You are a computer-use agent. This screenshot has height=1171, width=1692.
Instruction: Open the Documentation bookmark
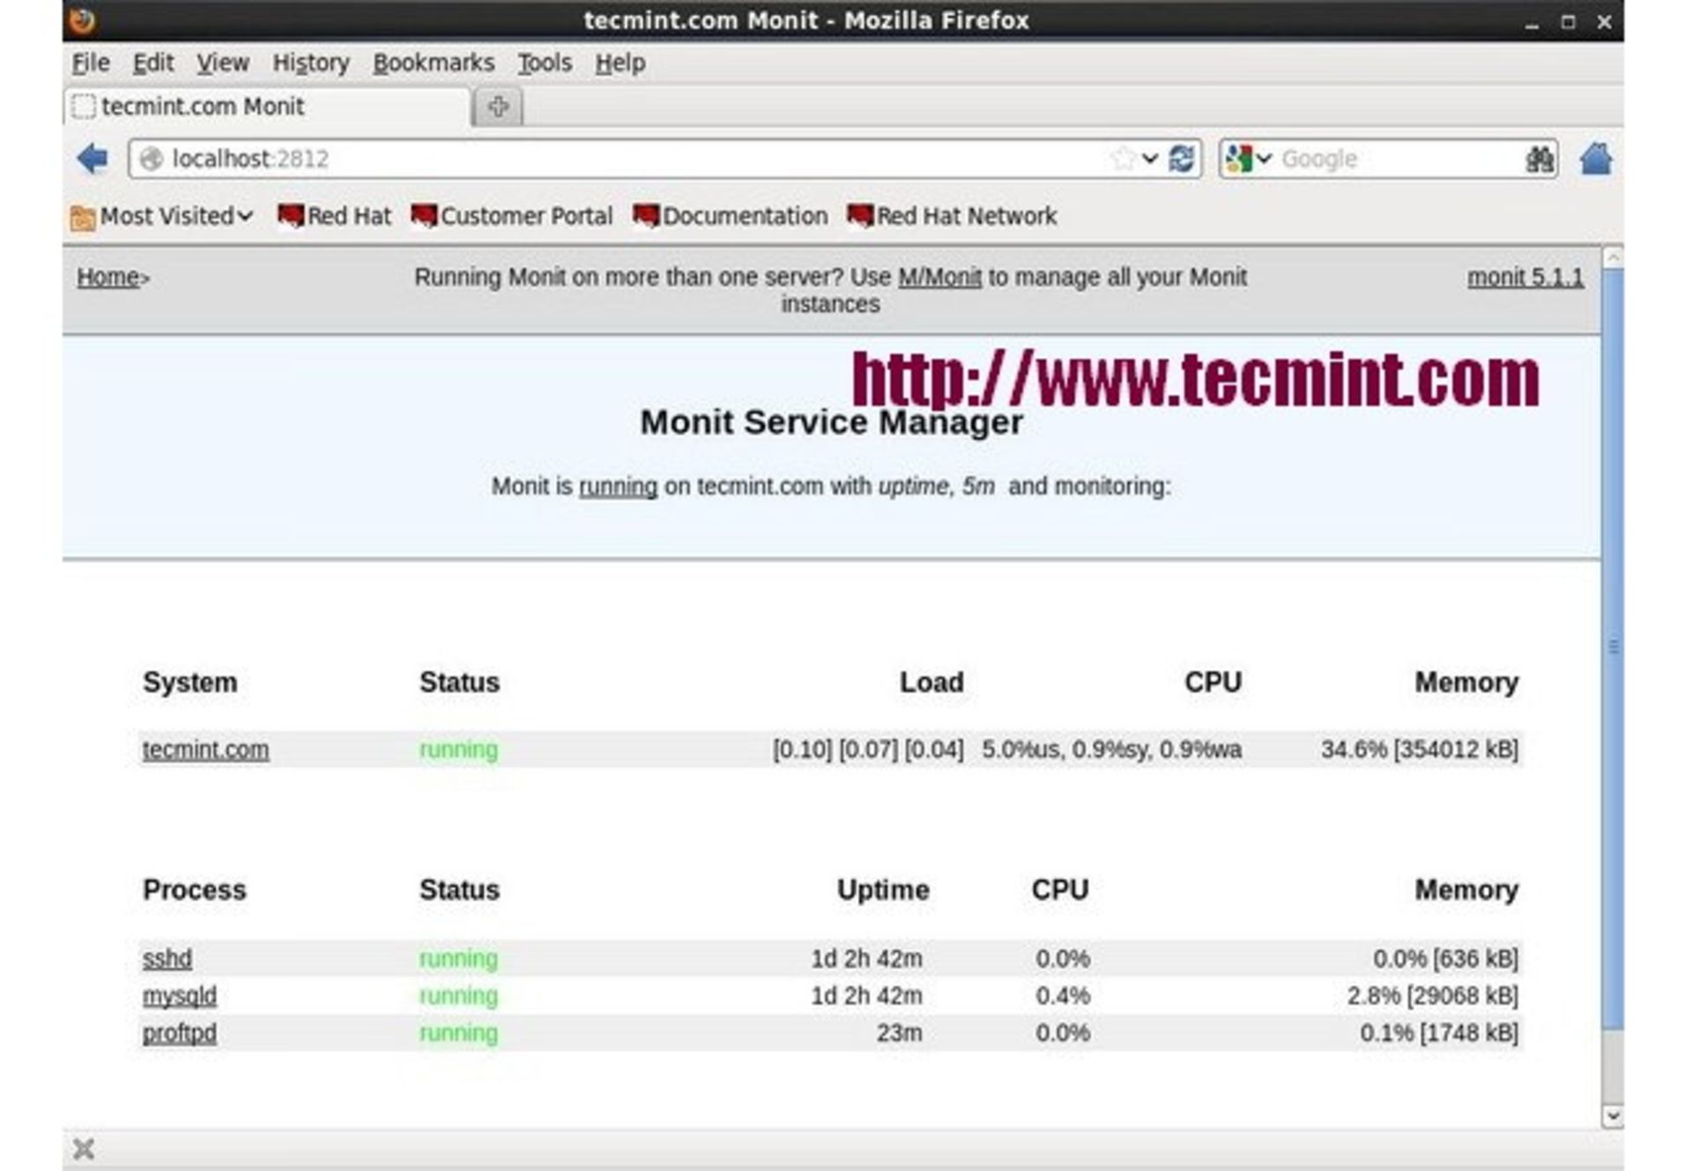pyautogui.click(x=731, y=216)
